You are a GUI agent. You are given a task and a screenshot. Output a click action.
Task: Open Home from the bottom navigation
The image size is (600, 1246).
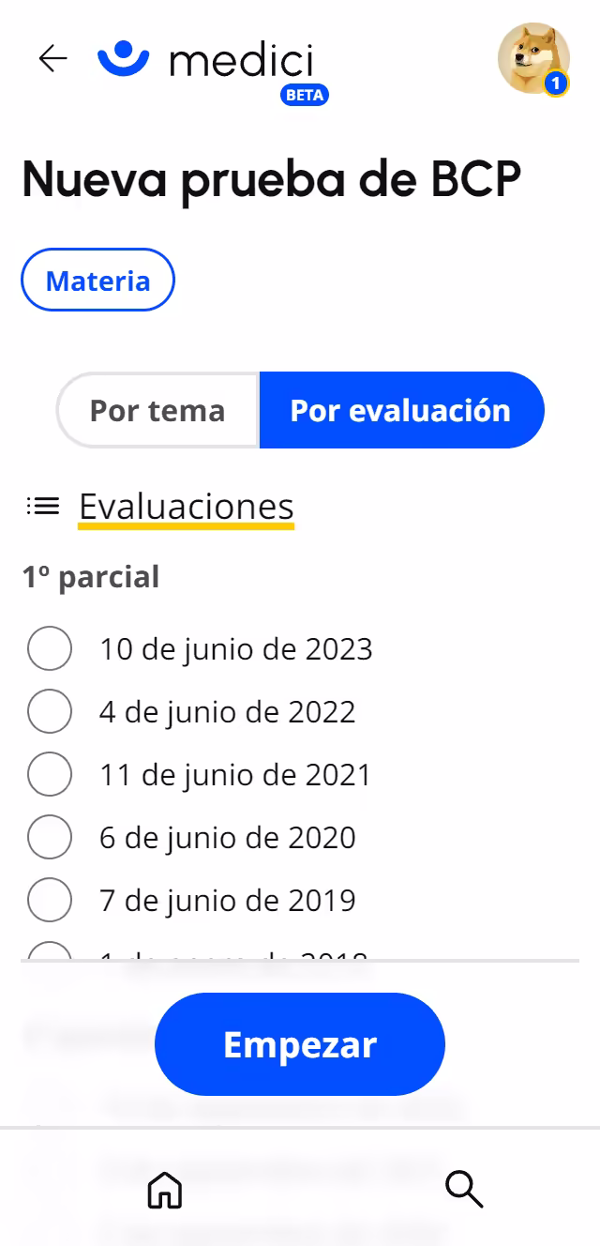[165, 1190]
